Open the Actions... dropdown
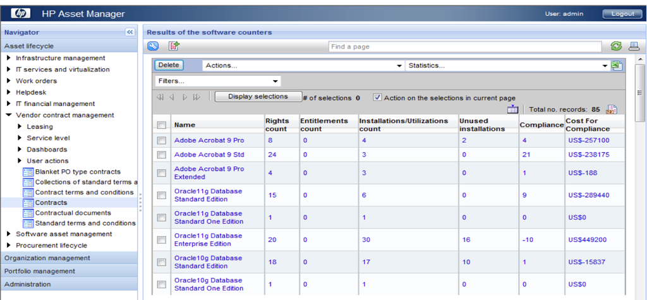The height and width of the screenshot is (300, 647). [x=303, y=66]
